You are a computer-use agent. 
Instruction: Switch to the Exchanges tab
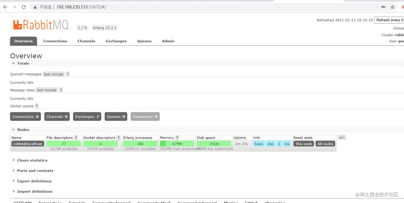[116, 41]
